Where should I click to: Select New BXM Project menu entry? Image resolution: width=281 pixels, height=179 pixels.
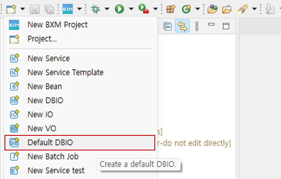tap(80, 25)
